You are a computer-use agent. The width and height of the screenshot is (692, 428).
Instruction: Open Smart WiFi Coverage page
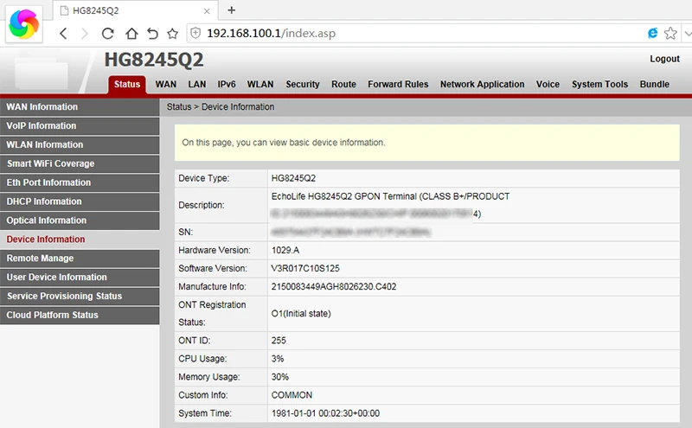80,163
